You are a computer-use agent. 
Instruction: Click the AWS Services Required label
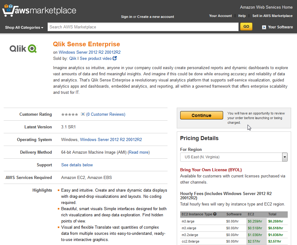pos(29,177)
